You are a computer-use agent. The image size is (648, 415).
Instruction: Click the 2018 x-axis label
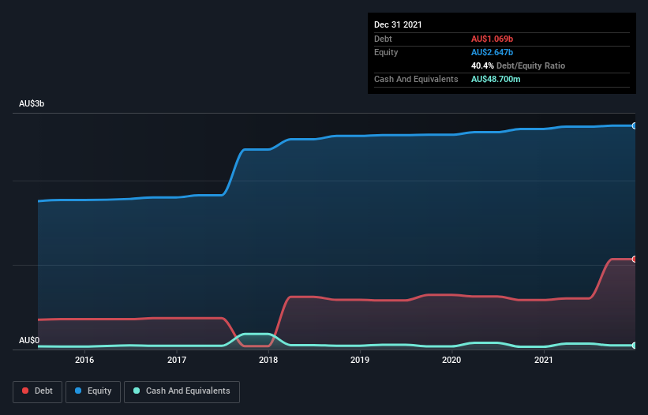point(268,360)
